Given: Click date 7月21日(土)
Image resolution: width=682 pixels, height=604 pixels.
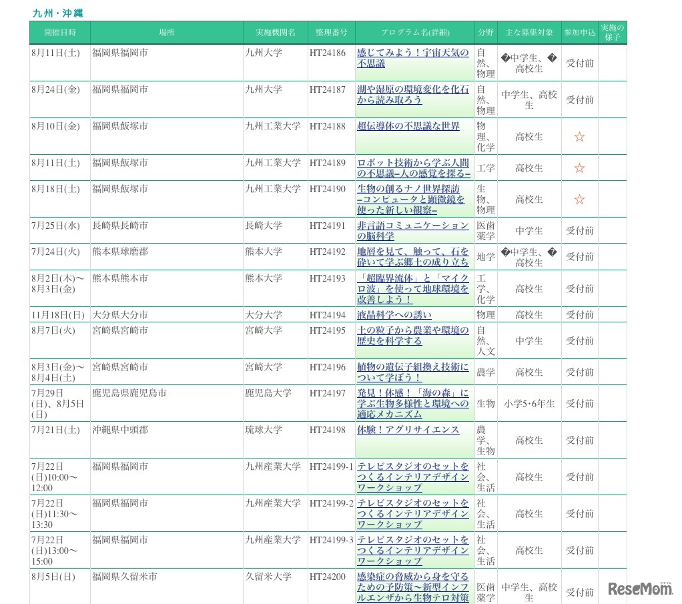Looking at the screenshot, I should (x=55, y=430).
